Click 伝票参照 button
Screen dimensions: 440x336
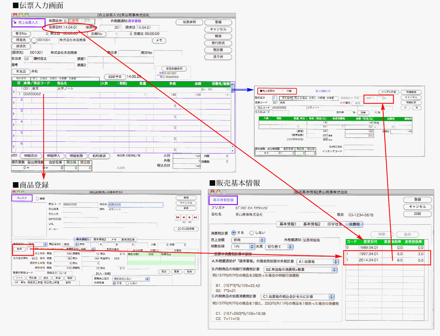pos(189,22)
